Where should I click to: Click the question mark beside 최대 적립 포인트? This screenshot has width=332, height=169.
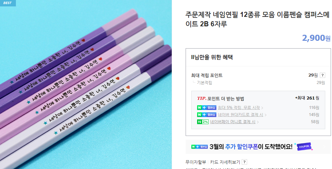[x=322, y=75]
